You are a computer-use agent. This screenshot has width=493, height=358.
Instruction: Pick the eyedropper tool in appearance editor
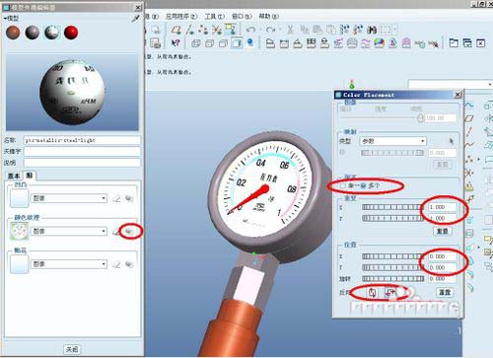click(135, 19)
